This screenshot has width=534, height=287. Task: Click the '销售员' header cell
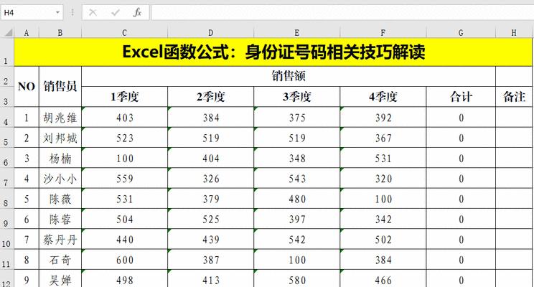pyautogui.click(x=60, y=87)
